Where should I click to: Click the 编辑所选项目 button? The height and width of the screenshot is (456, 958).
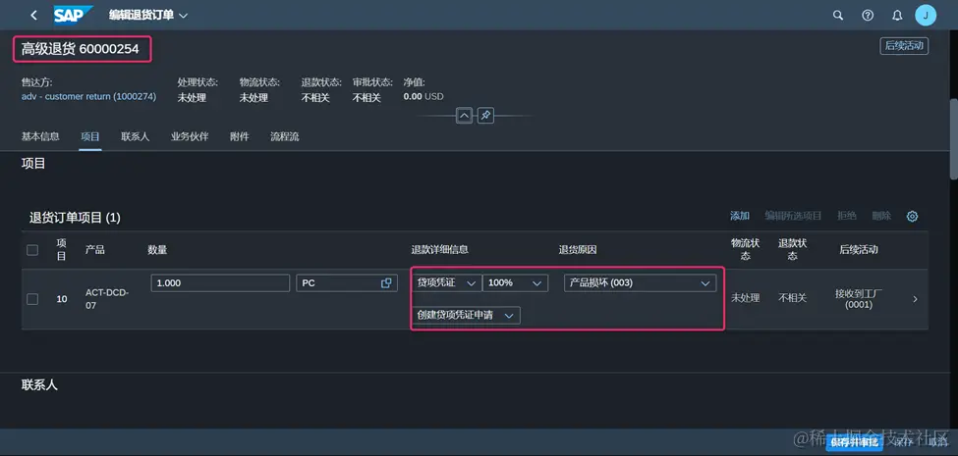[793, 216]
